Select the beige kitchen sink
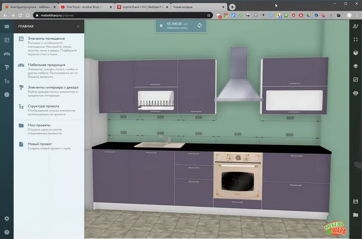The width and height of the screenshot is (362, 239). [x=159, y=145]
